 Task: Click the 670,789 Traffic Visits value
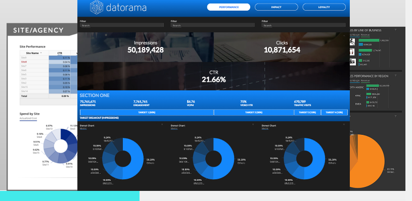(x=301, y=102)
